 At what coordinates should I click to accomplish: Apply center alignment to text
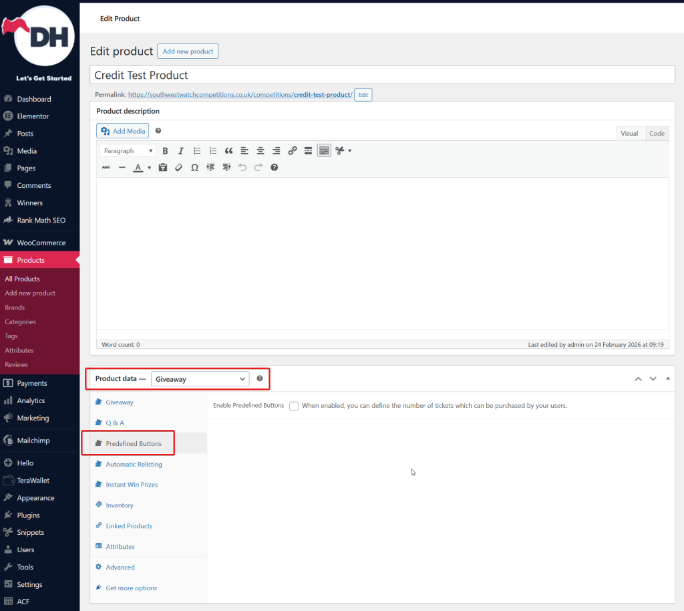[261, 151]
